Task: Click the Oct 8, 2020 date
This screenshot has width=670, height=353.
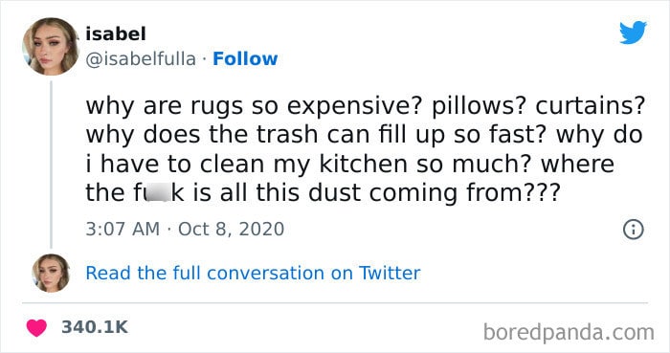Action: coord(232,229)
